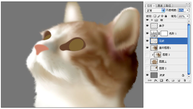This screenshot has width=193, height=109.
Task: Hide the 花纹 layer
Action: (147, 41)
